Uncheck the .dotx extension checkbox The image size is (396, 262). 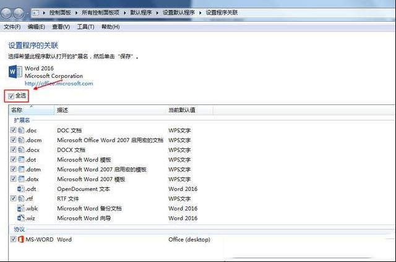(x=13, y=179)
